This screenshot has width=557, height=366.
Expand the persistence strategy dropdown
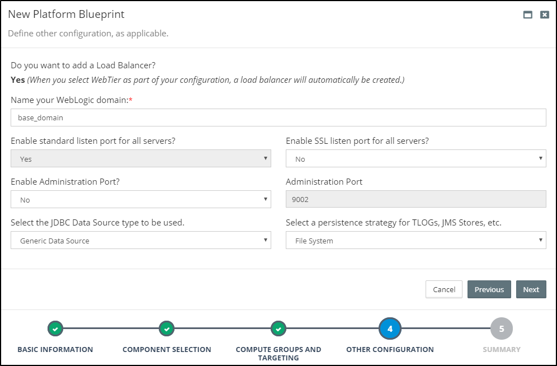416,241
